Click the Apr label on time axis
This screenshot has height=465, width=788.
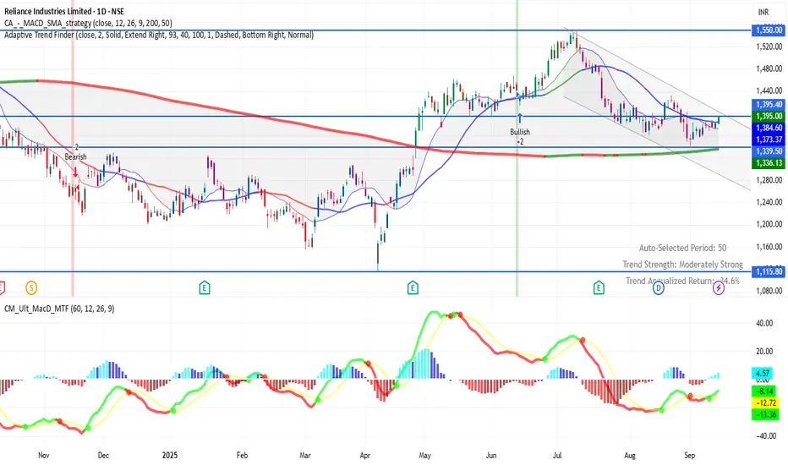click(365, 455)
